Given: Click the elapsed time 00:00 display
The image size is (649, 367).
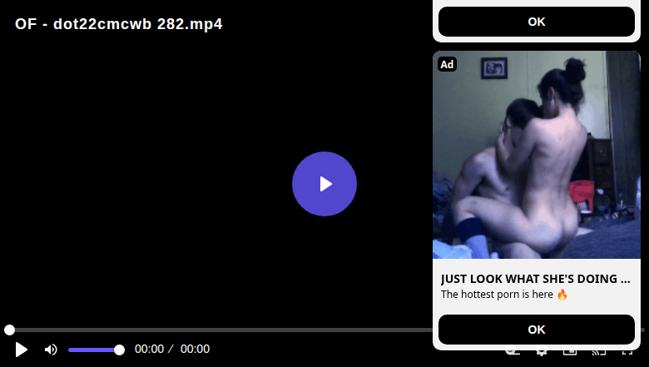Looking at the screenshot, I should click(x=150, y=349).
